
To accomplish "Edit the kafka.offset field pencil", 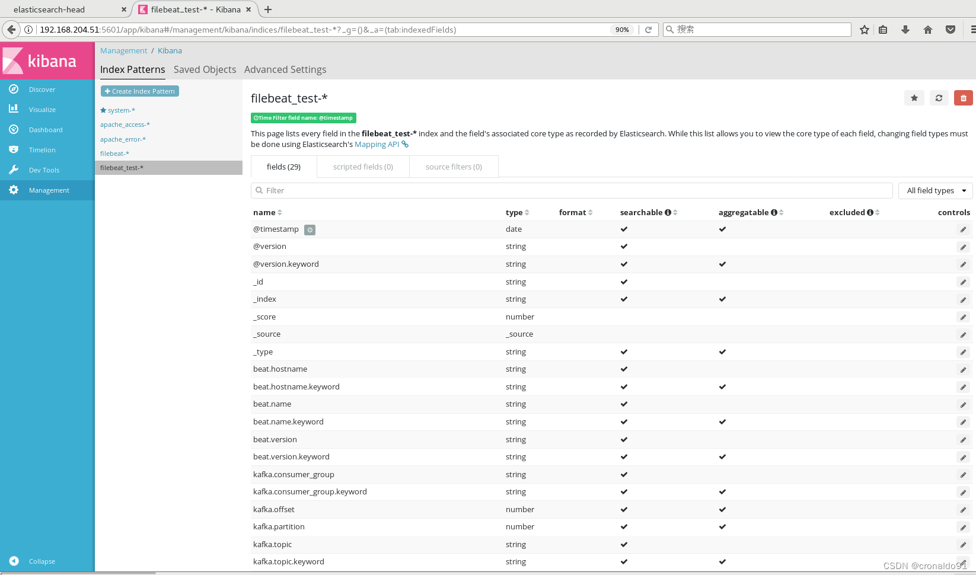I will [x=963, y=510].
